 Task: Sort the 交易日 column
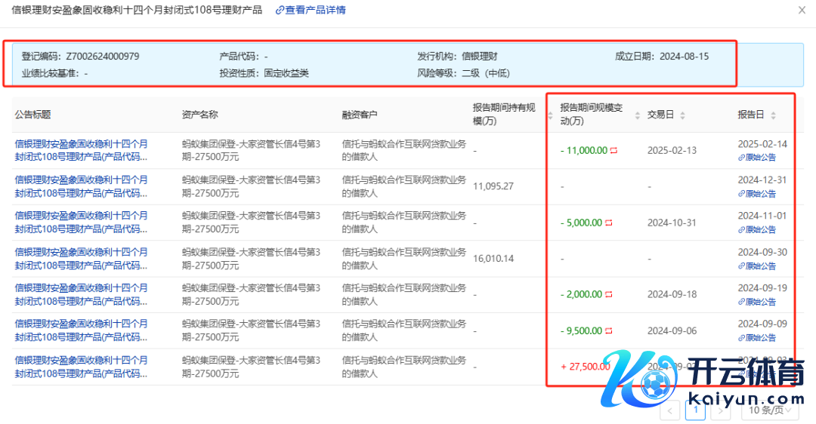point(682,115)
